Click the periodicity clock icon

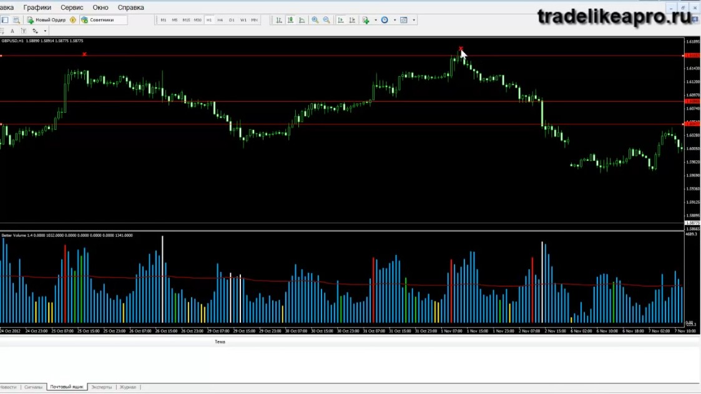[x=385, y=20]
